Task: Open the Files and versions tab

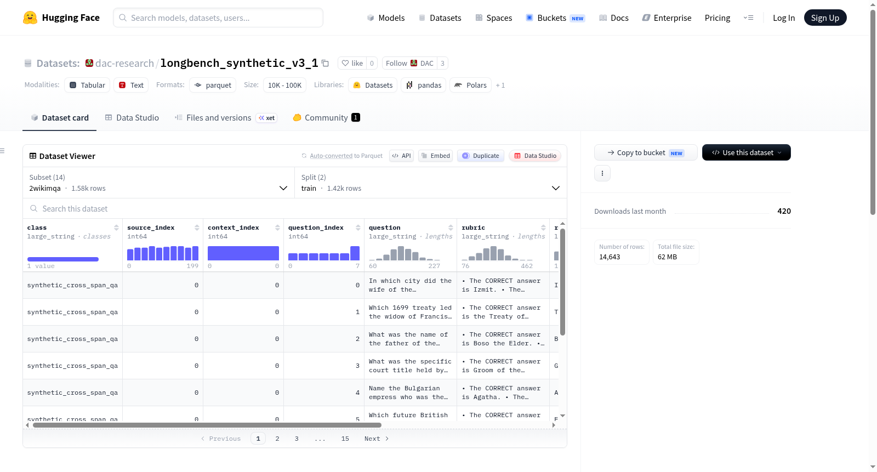Action: tap(226, 117)
